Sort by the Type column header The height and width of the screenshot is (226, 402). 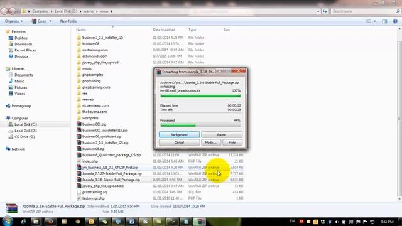(192, 30)
